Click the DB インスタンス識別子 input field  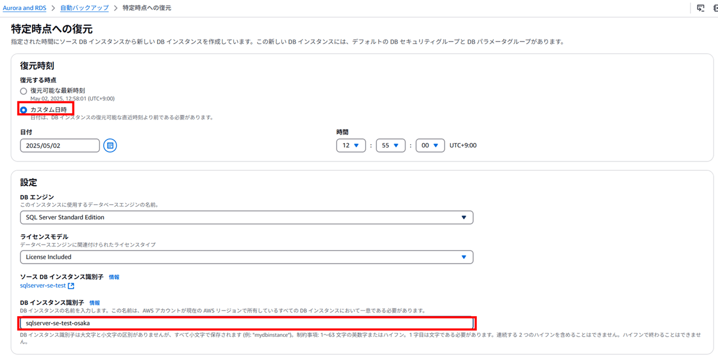(x=246, y=323)
